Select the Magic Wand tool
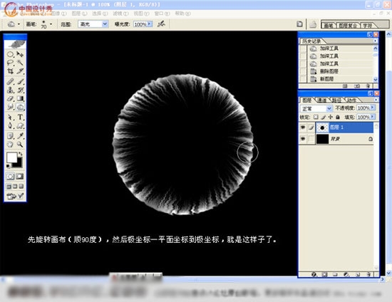 [20, 63]
